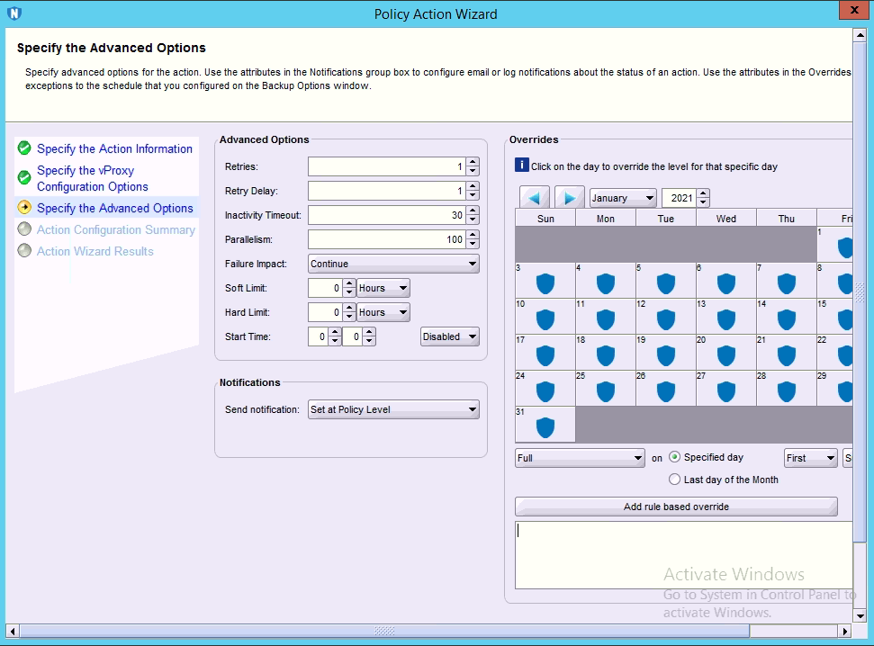Image resolution: width=874 pixels, height=646 pixels.
Task: Increase the Retries value with up arrow
Action: (473, 163)
